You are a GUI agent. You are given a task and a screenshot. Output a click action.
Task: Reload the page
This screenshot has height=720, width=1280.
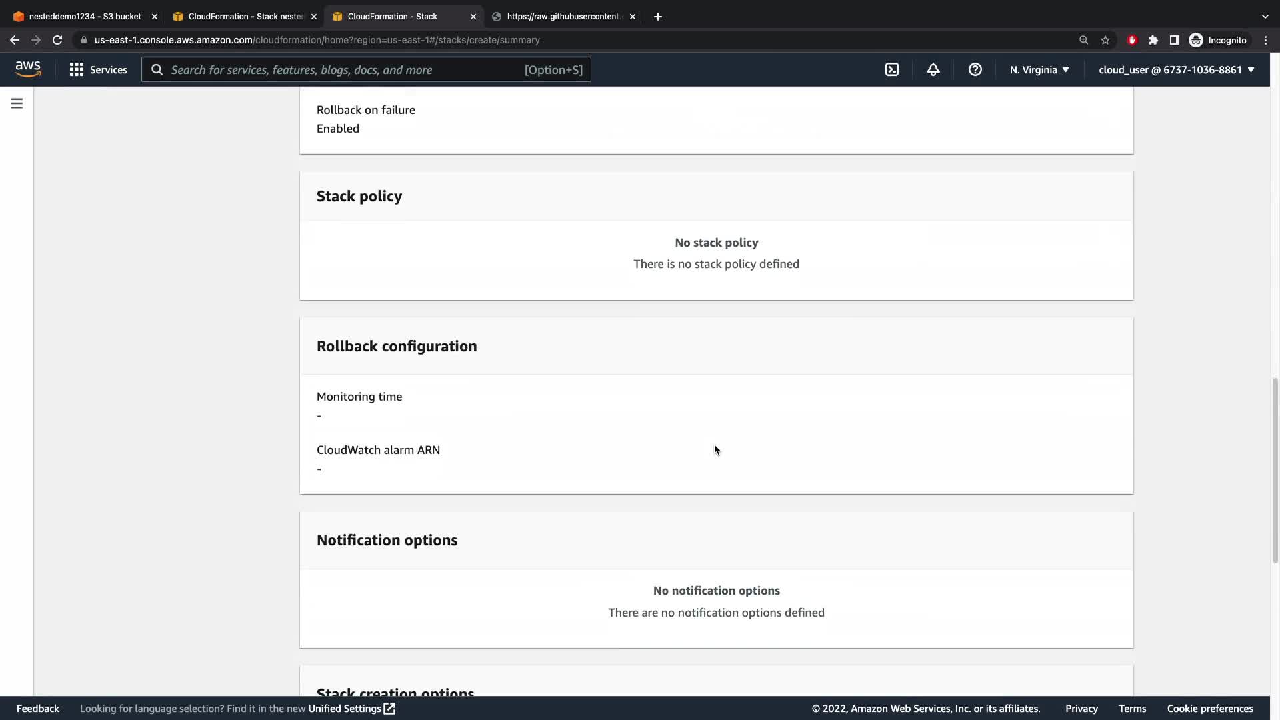[57, 40]
